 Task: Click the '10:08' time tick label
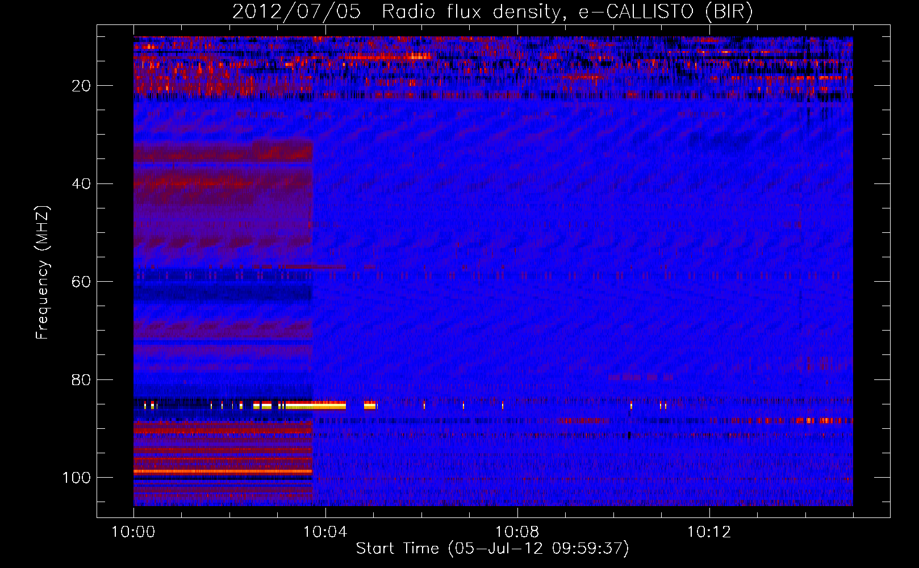pos(517,532)
